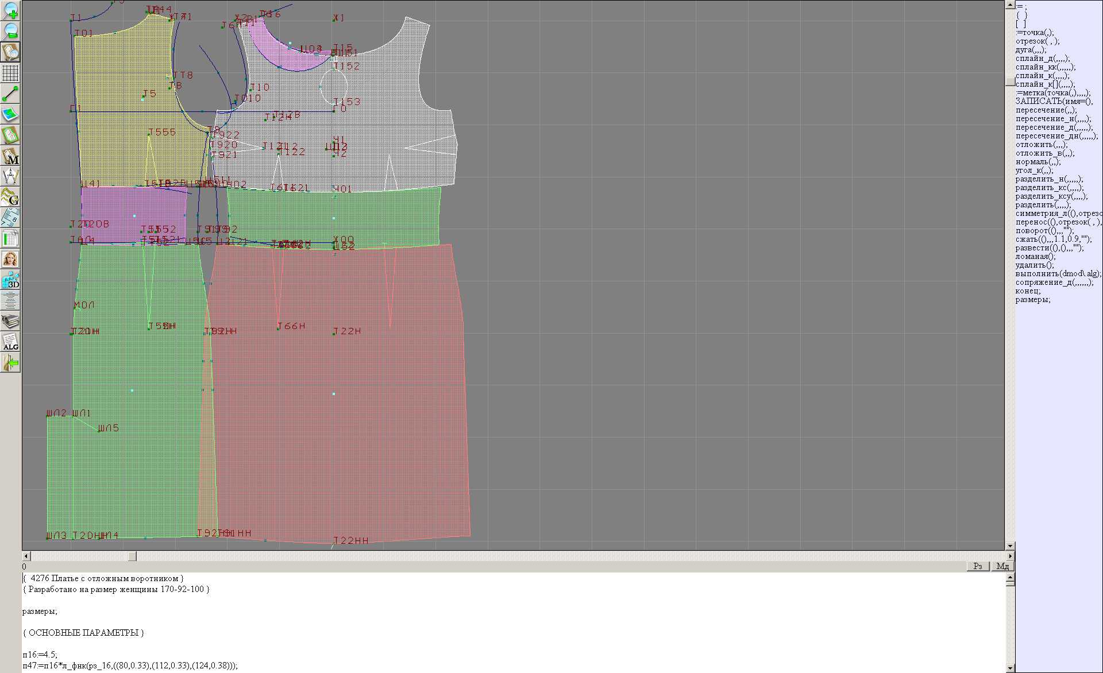This screenshot has width=1103, height=673.
Task: Click the canvas vertical scrollbar down arrow
Action: (x=1009, y=546)
